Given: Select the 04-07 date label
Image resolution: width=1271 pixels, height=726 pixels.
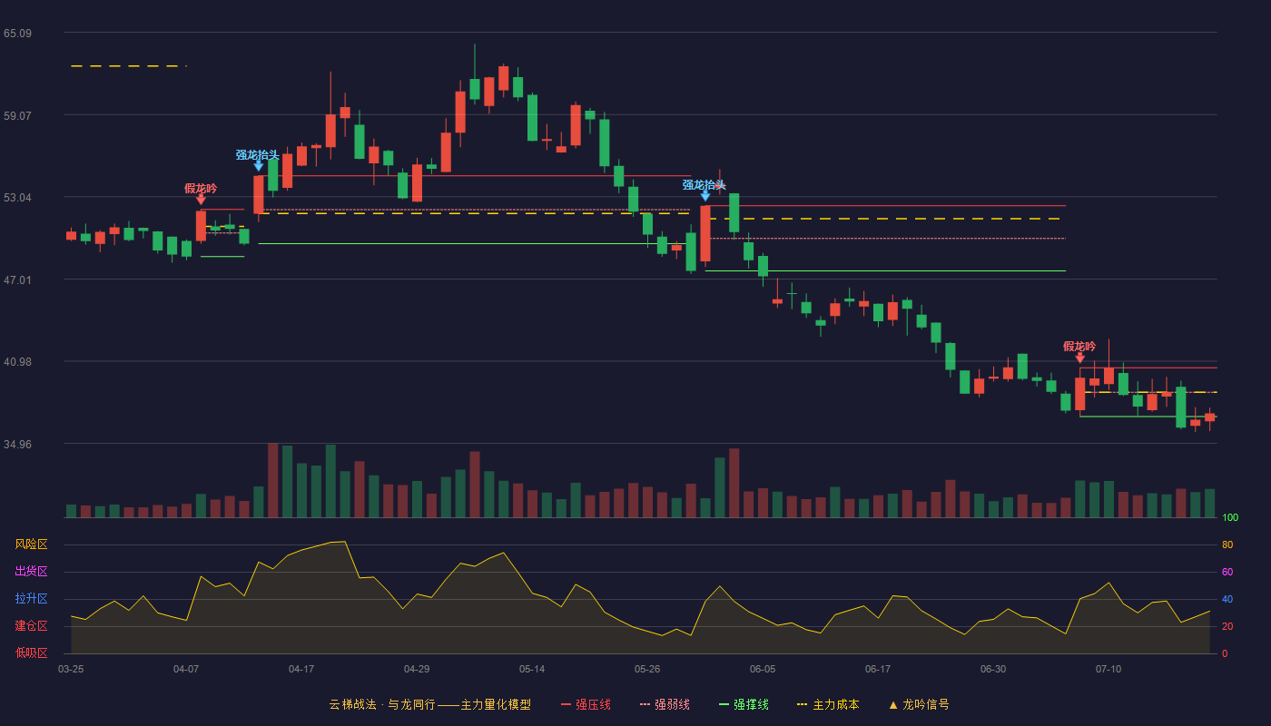Looking at the screenshot, I should click(x=186, y=669).
